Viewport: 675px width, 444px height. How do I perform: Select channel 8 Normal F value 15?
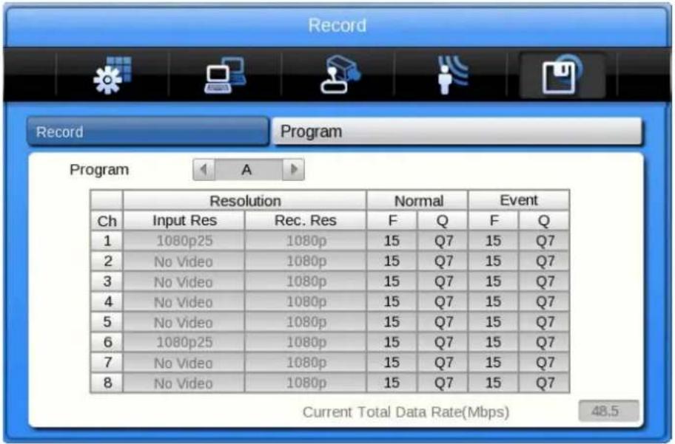point(392,383)
